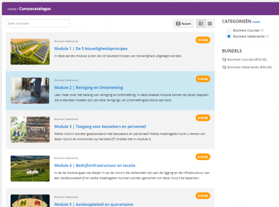279x207 pixels.
Task: Open Module 3 Toegang voor bezoekers
Action: point(100,126)
